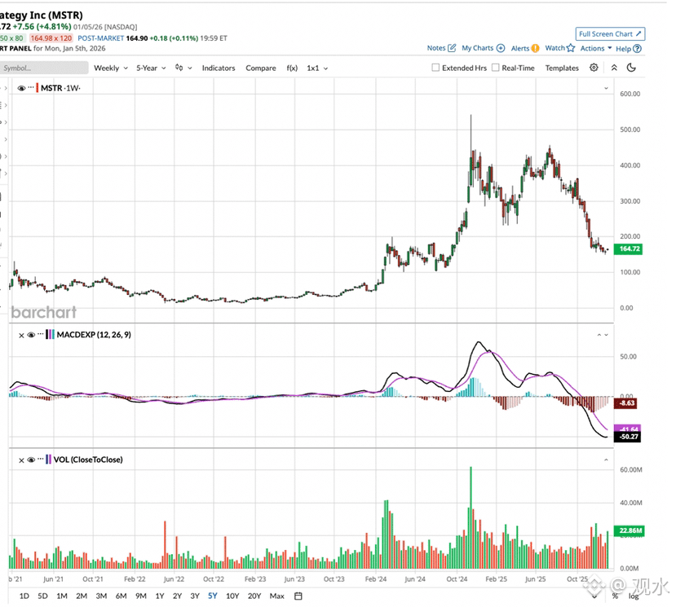Select the 6M time range
Screen dimensions: 676x607
122,596
